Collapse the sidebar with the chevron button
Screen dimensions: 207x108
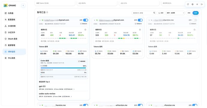pos(23,5)
